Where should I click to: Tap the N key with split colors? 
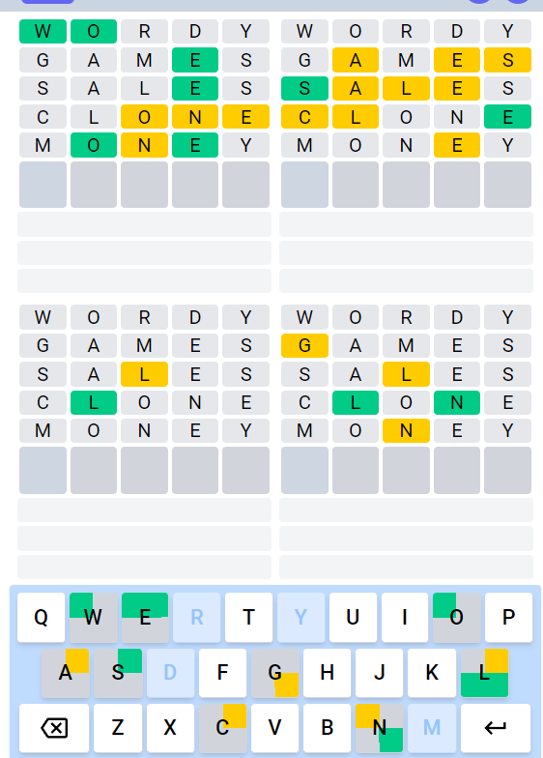[x=379, y=728]
